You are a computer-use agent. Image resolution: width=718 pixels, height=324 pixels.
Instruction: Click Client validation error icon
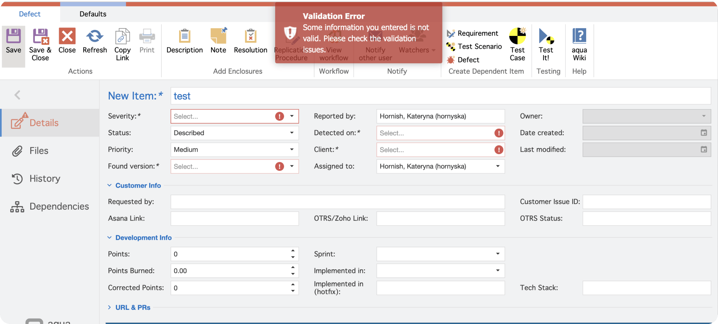[499, 150]
